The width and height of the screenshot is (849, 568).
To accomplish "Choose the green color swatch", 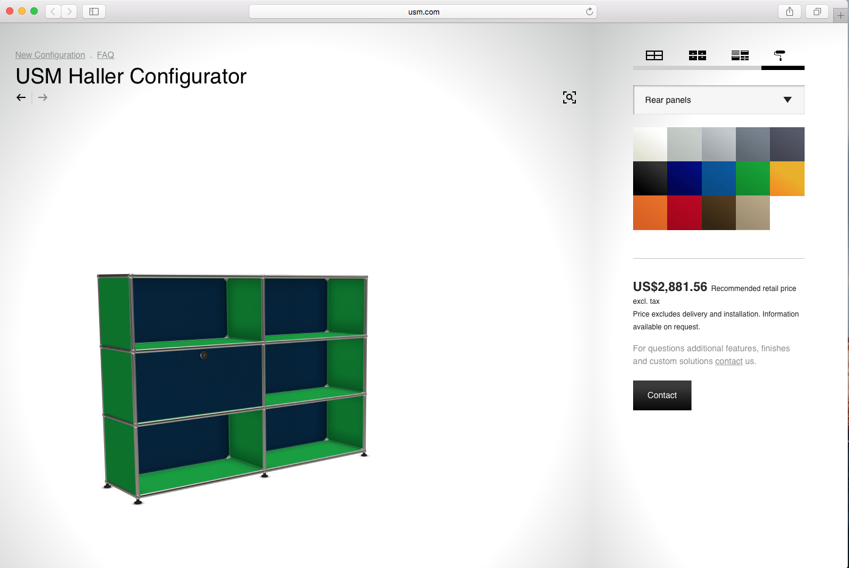I will [753, 178].
